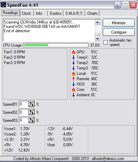
Task: Click the Speed02 percentage input field
Action: coord(24,112)
